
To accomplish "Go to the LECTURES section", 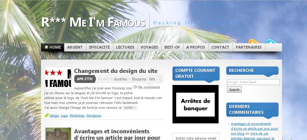I will 125,47.
